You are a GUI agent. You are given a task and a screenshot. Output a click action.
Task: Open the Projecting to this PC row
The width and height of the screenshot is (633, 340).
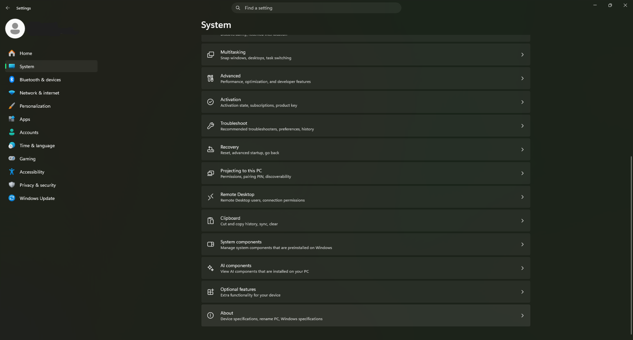coord(366,173)
